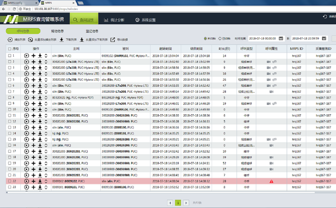The height and width of the screenshot is (208, 336).
Task: Select the 未归档 radio button
Action: click(x=205, y=39)
